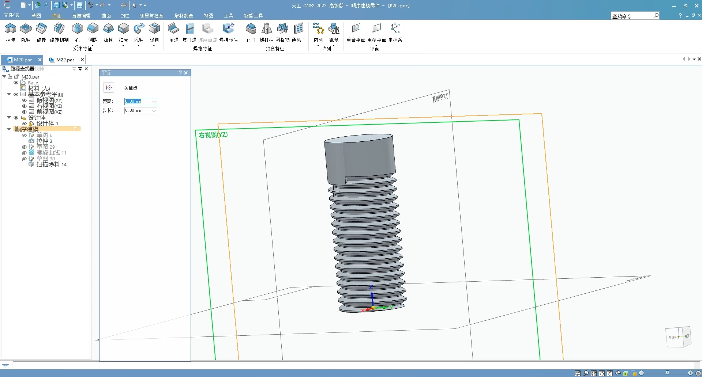
Task: Open the 文件(F) menu
Action: [x=11, y=15]
